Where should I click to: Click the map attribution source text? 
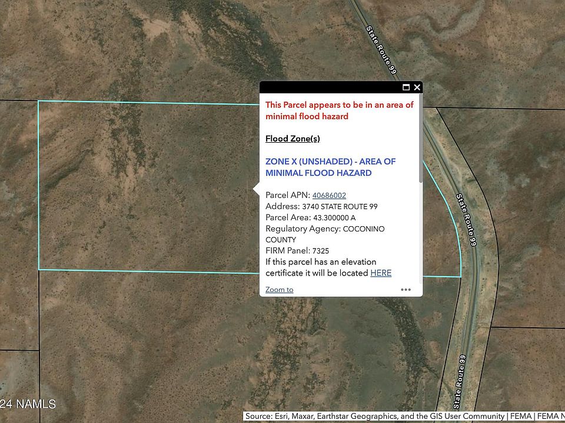pos(404,416)
